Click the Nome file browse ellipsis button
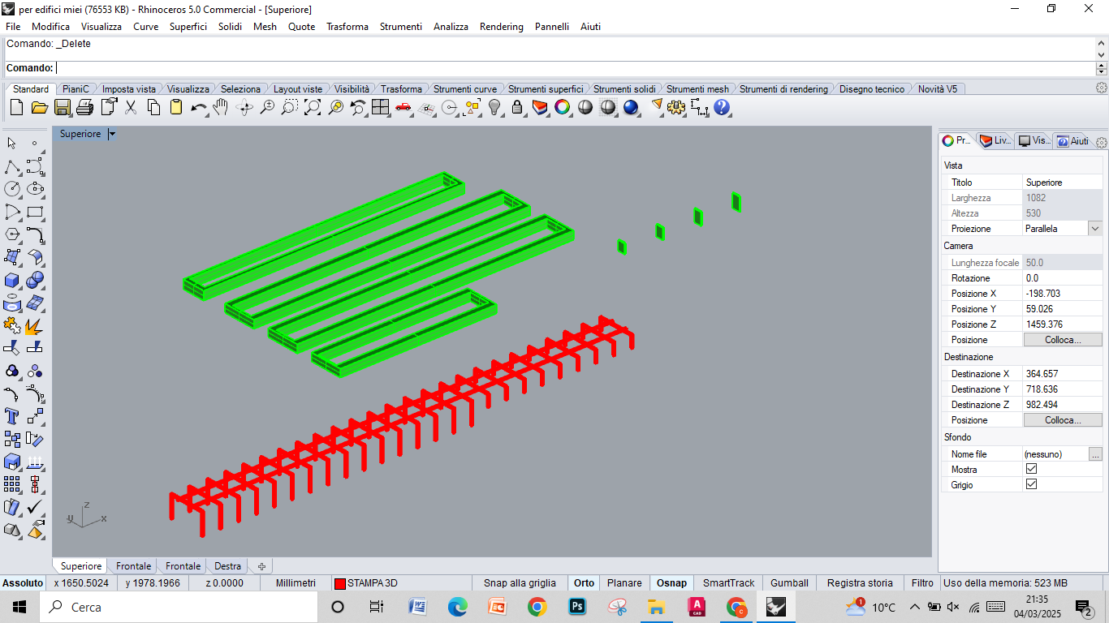The image size is (1109, 623). [1096, 454]
